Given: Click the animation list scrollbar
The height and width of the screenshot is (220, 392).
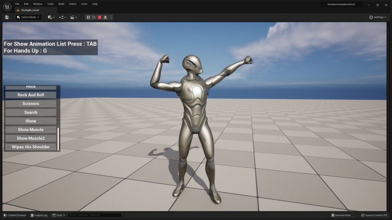Looking at the screenshot, I should tap(58, 139).
